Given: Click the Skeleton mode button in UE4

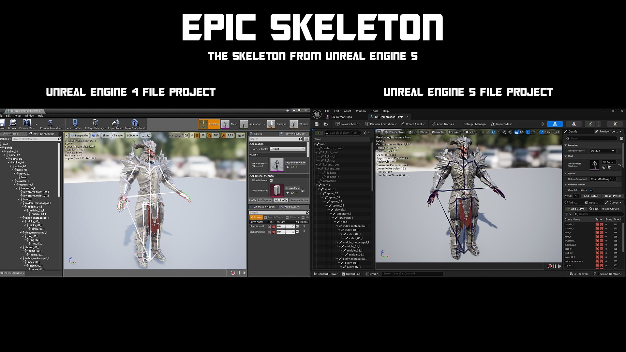Looking at the screenshot, I should [209, 124].
